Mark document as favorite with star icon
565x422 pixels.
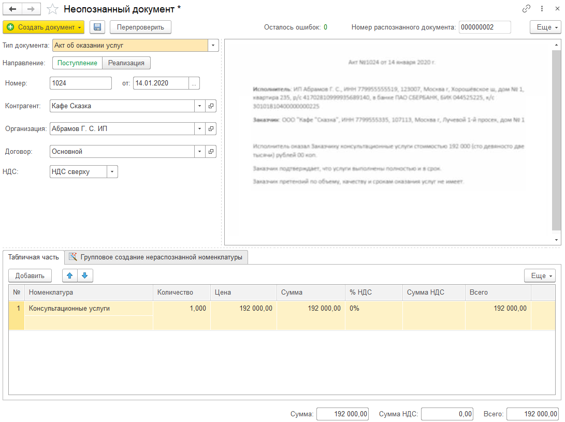click(x=53, y=9)
